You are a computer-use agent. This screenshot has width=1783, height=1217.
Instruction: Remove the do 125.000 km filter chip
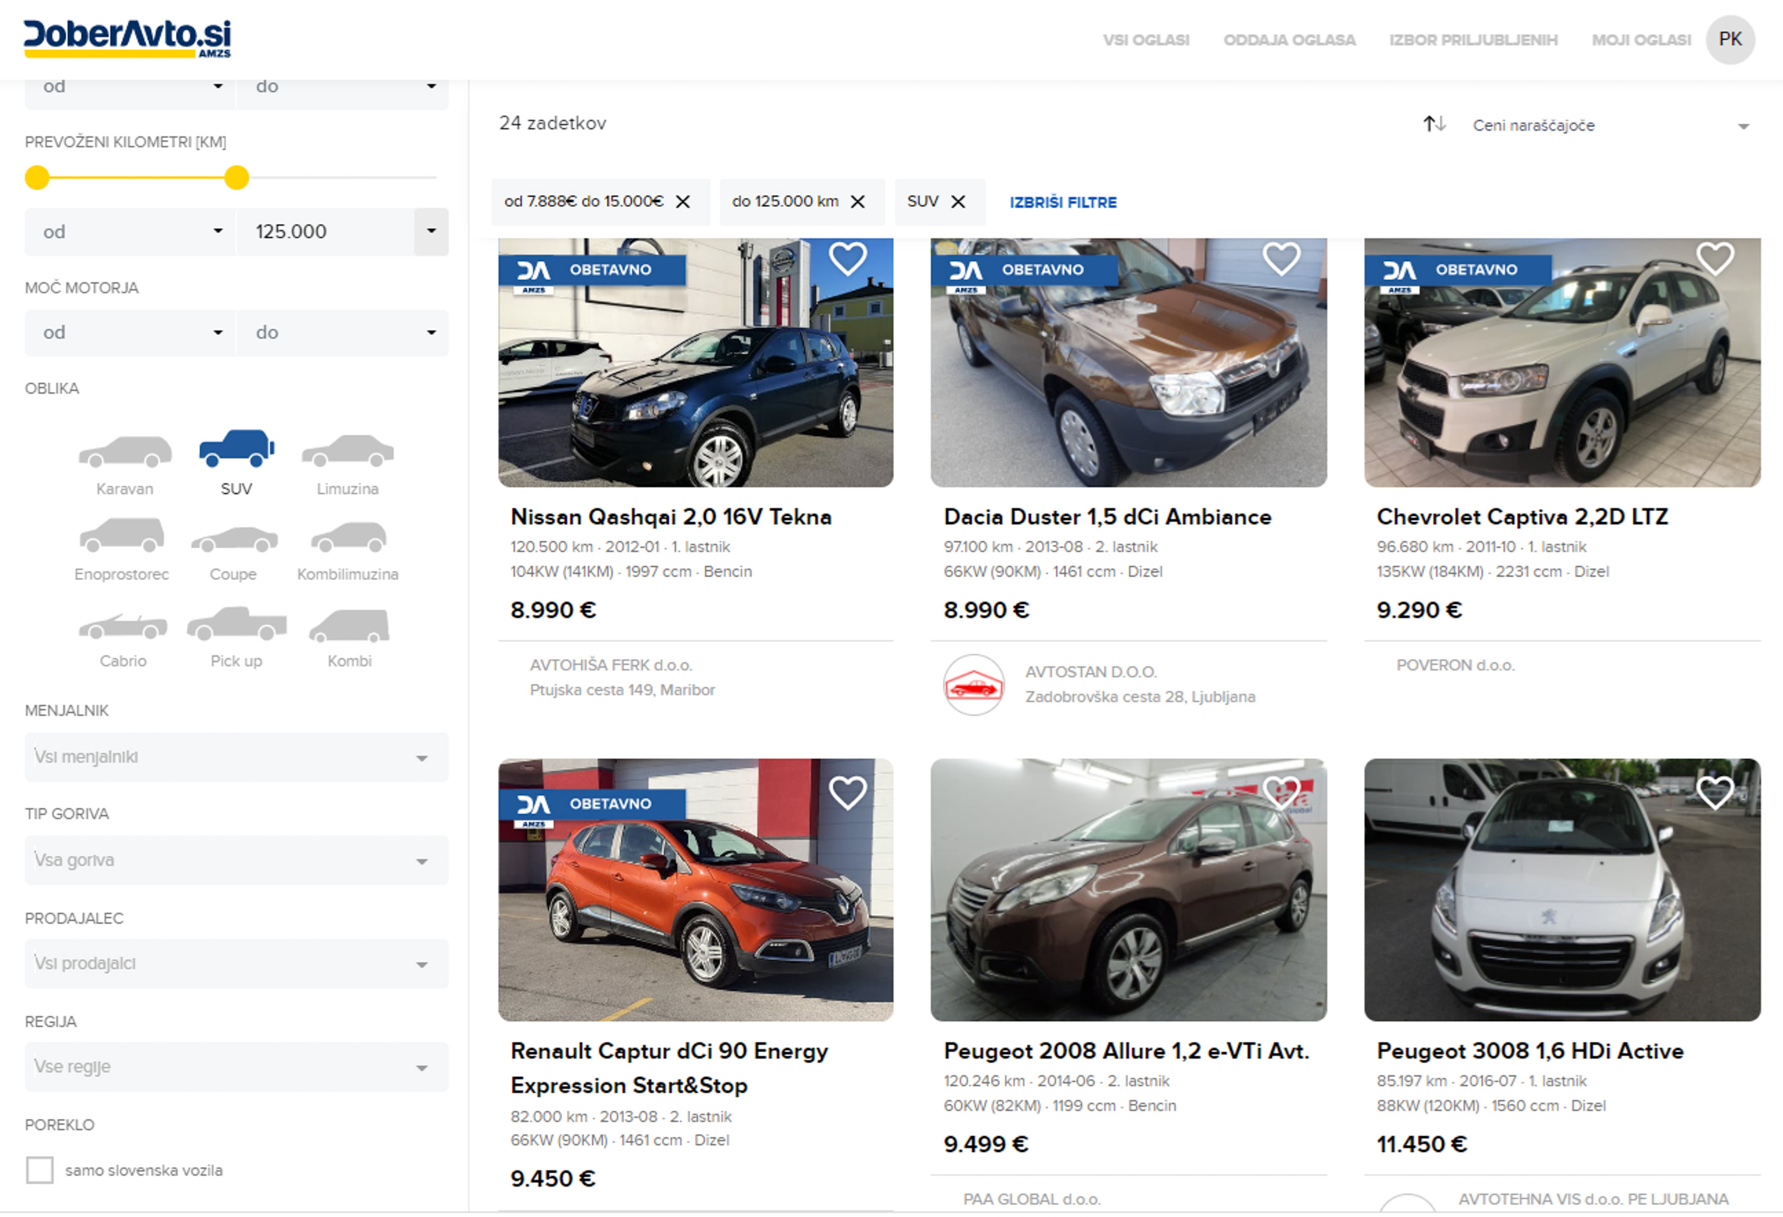pyautogui.click(x=858, y=202)
